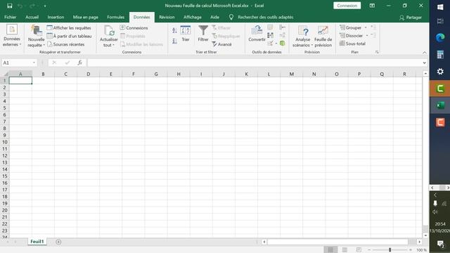Switch to Page Layout view in the status bar

345,250
